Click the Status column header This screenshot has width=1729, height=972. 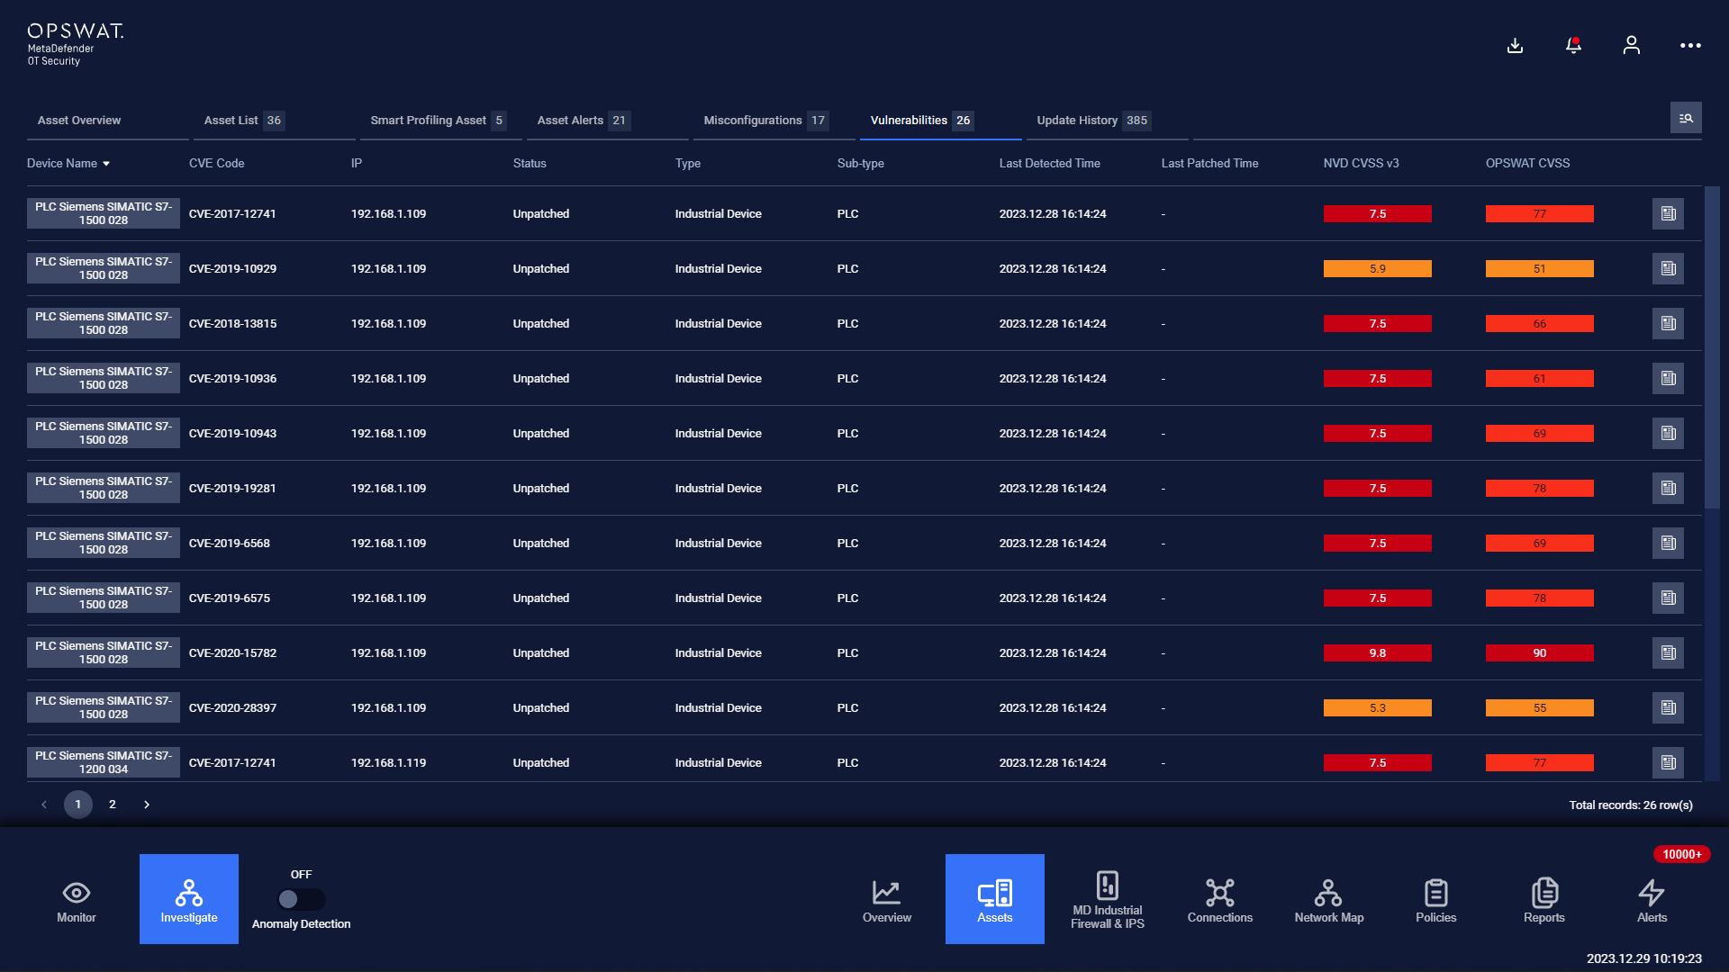530,163
